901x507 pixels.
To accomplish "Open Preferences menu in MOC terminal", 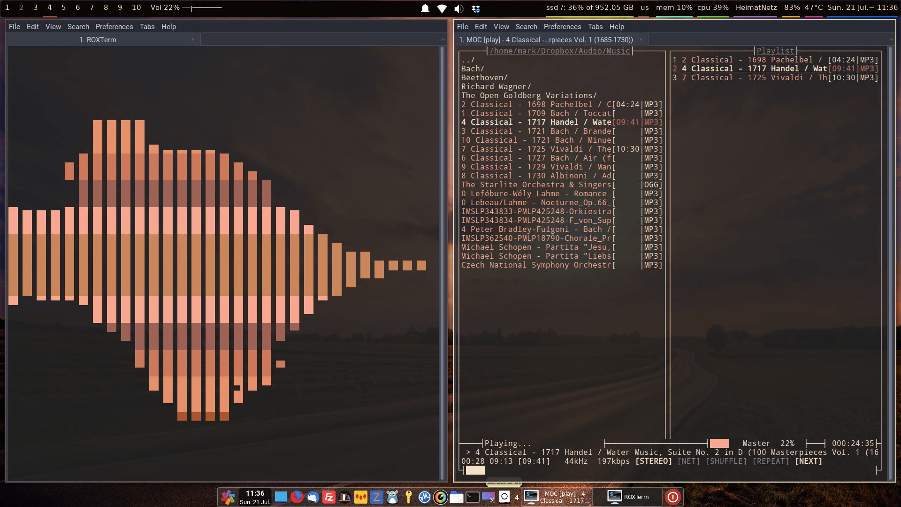I will point(562,27).
